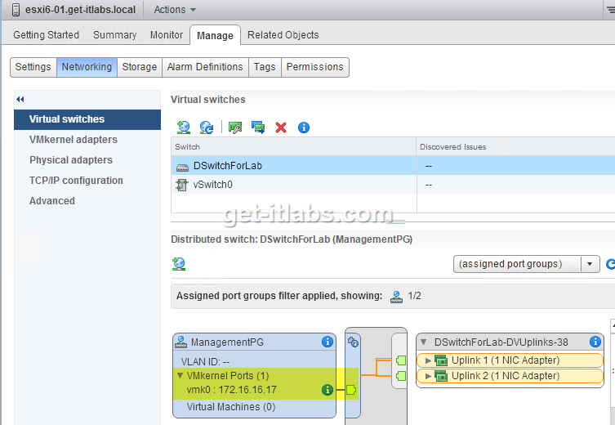Click the Switch column header
This screenshot has height=425, width=615.
pos(293,147)
